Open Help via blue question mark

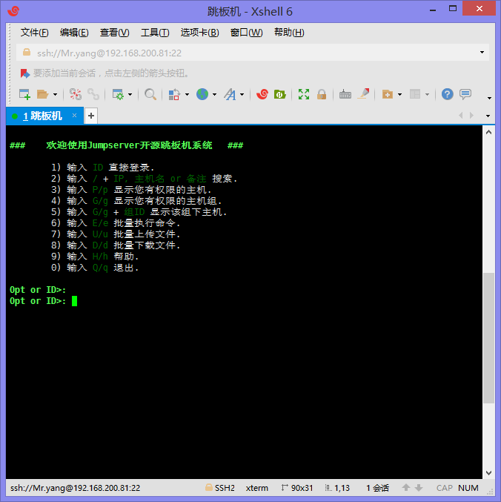click(447, 94)
